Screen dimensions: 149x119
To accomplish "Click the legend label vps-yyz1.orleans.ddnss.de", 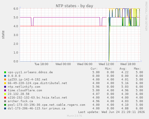I will click(30, 72).
